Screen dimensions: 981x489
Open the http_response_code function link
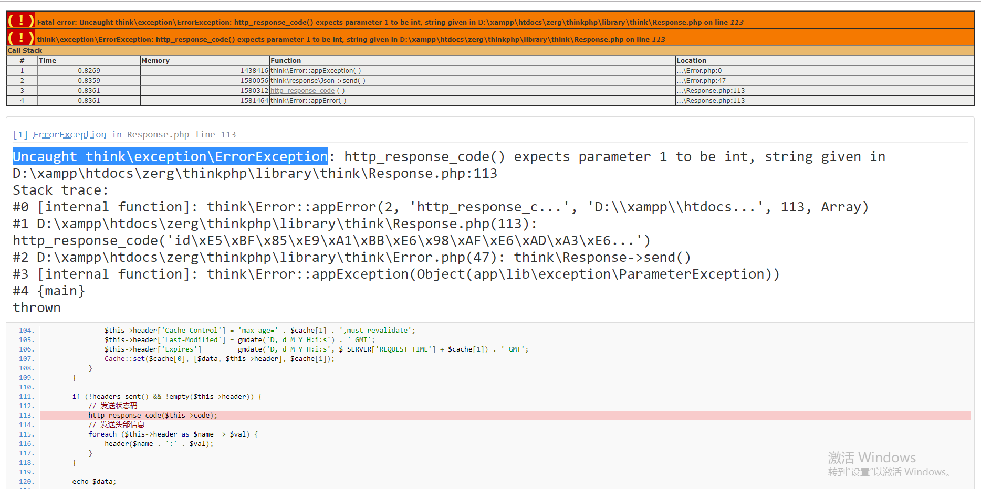(302, 91)
